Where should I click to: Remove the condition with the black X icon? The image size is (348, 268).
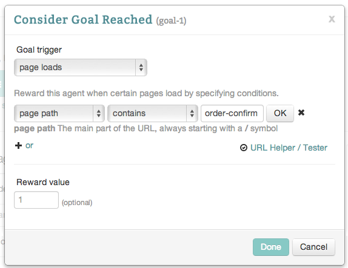pos(301,113)
